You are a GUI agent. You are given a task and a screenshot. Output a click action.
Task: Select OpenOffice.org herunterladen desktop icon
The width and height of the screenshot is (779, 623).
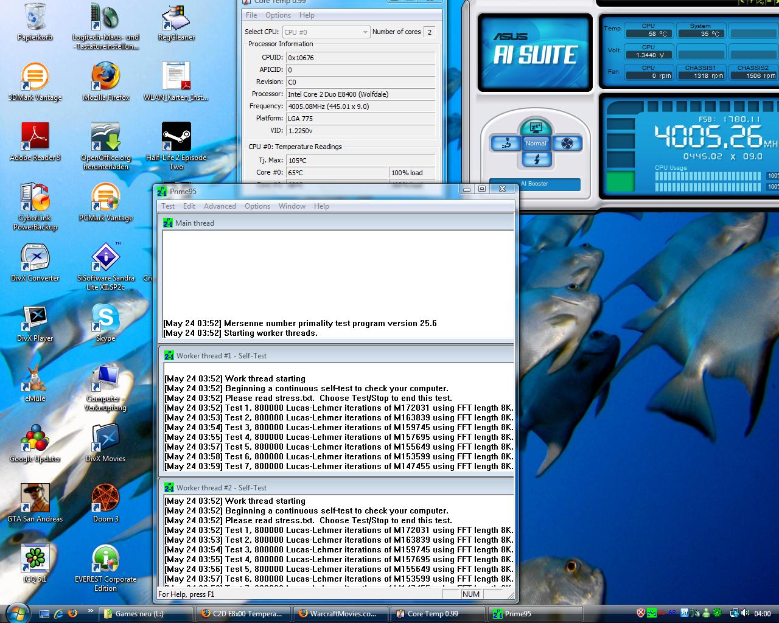(105, 146)
